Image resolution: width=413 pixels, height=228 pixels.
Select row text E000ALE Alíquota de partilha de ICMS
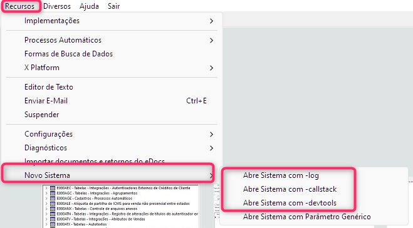(123, 204)
